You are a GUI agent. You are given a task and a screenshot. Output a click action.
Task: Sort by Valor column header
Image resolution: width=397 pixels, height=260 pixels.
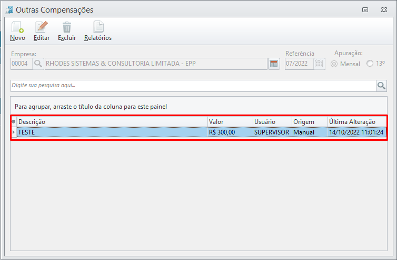230,122
